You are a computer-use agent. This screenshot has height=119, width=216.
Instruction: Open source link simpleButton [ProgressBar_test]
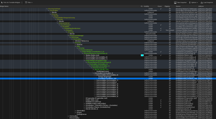pyautogui.click(x=186, y=98)
